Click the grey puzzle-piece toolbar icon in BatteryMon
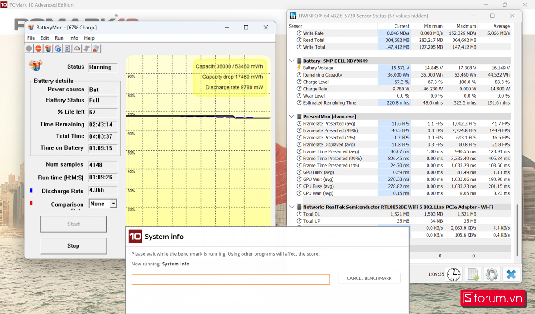 86,49
